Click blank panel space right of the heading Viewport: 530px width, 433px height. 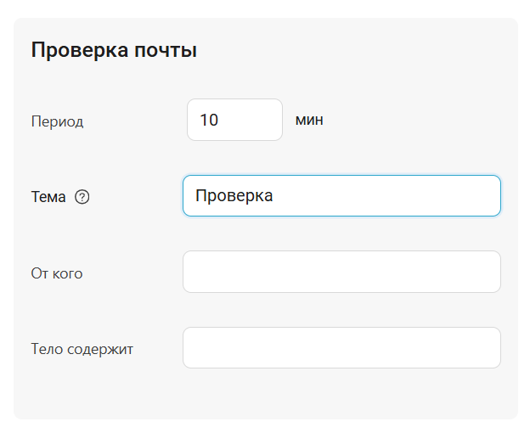(357, 51)
